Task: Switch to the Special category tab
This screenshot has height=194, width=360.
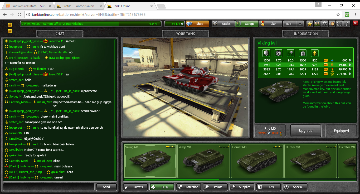Action: [x=295, y=187]
